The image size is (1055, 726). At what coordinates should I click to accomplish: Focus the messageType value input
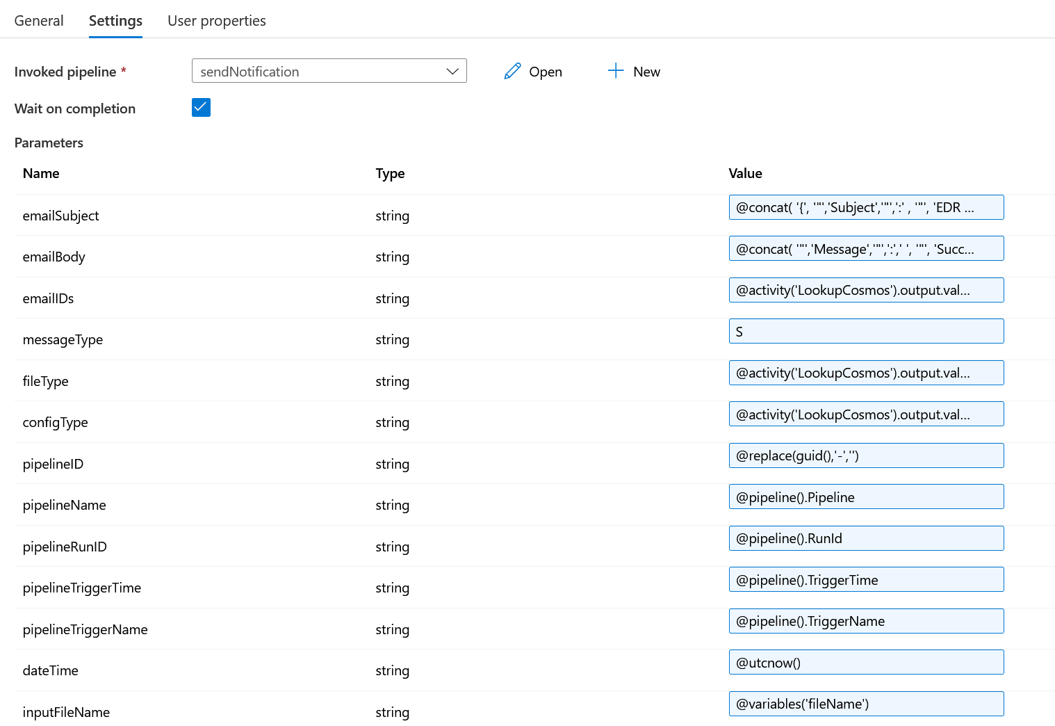pos(865,332)
